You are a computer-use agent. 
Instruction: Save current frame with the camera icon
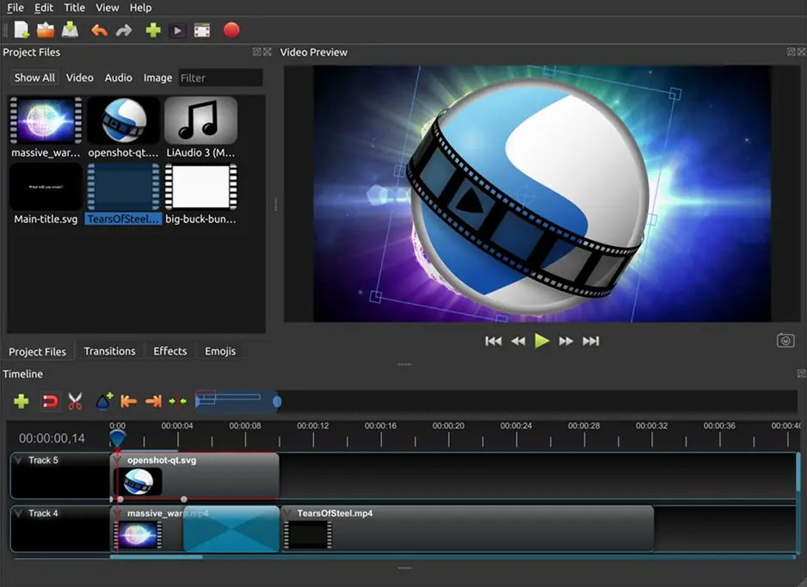coord(785,340)
